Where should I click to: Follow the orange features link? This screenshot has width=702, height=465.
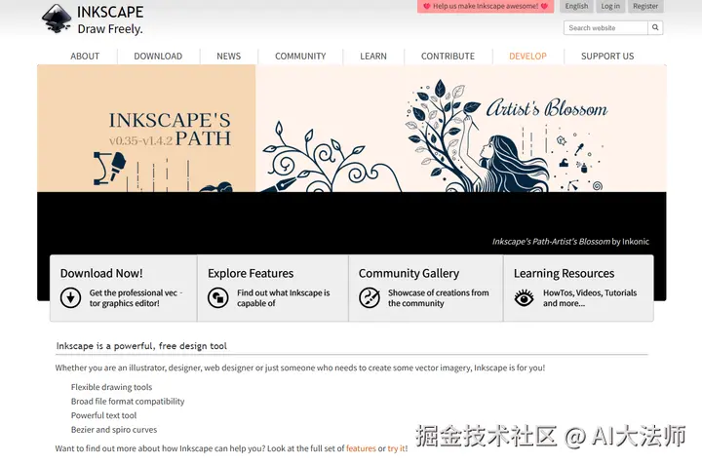361,448
